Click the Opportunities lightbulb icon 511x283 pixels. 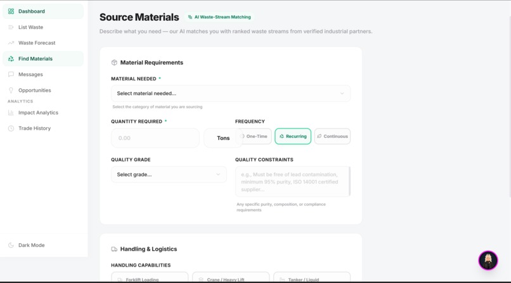tap(11, 91)
